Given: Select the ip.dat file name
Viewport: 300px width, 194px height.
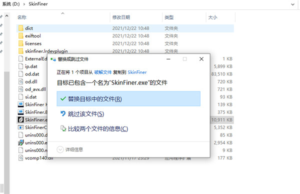Looking at the screenshot, I should 31,66.
